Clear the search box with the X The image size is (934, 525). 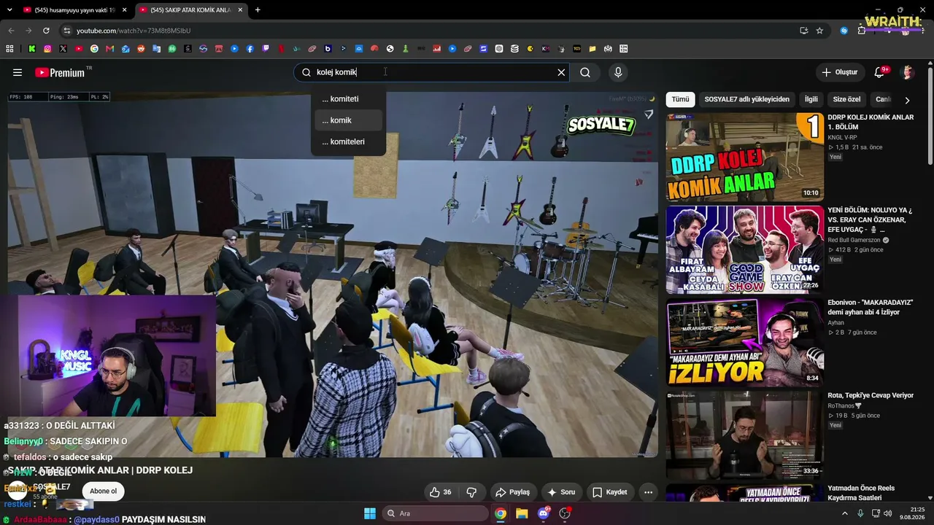coord(561,72)
